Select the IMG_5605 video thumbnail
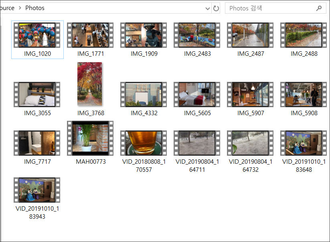The height and width of the screenshot is (242, 330). click(x=197, y=95)
